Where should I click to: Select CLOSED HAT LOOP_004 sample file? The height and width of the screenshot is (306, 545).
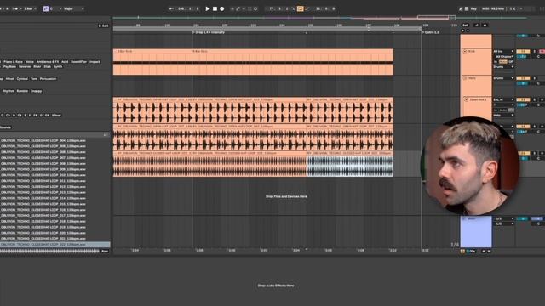click(x=43, y=141)
